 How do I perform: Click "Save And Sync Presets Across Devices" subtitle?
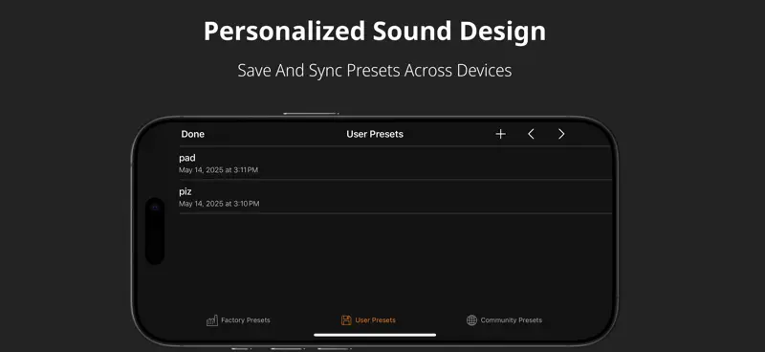[375, 71]
